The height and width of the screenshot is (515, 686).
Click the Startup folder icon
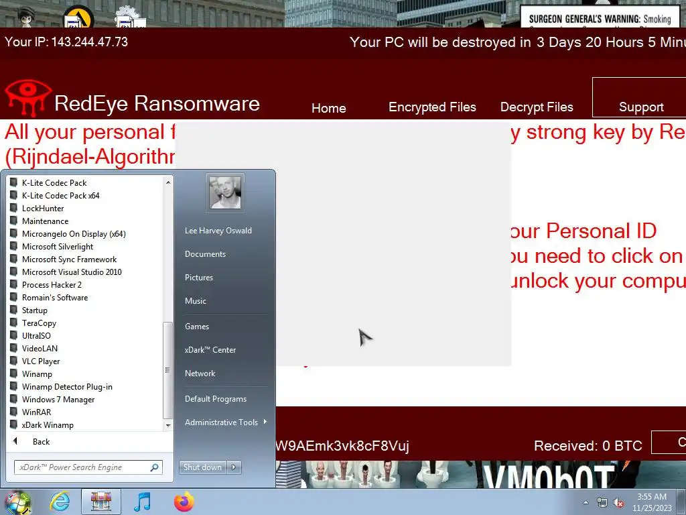pos(13,310)
